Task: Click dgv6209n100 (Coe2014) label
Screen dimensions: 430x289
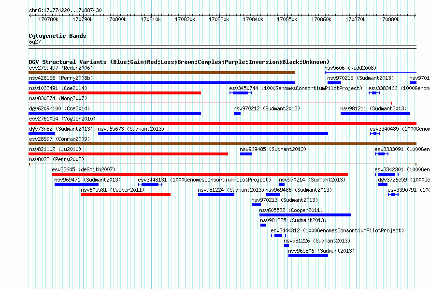Action: 59,108
